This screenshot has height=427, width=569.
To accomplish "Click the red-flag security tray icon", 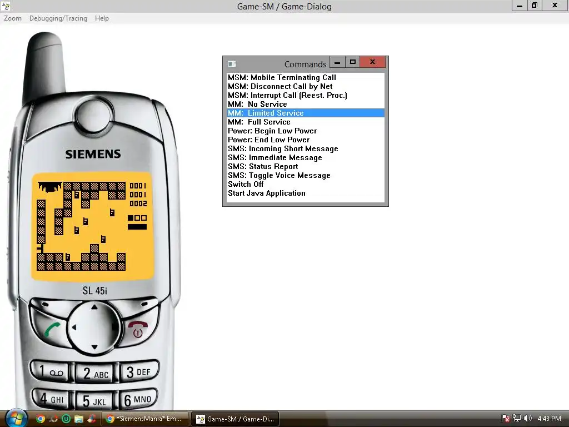I will point(505,419).
